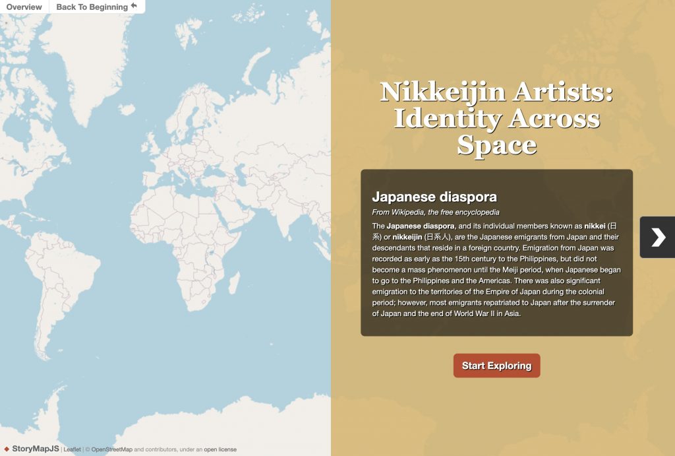Advance to next slide with right arrow
The width and height of the screenshot is (675, 456).
657,237
